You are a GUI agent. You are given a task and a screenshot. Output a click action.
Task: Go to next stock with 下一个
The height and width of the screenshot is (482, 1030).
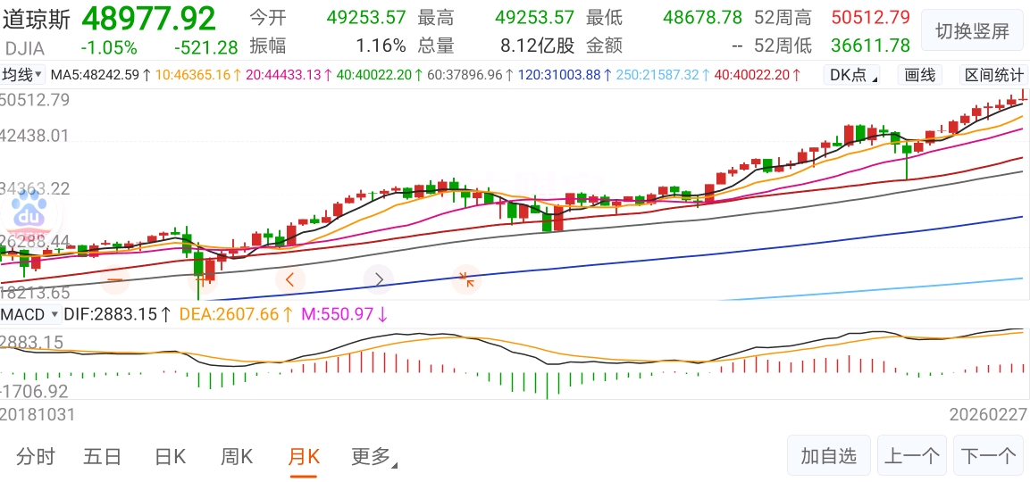pyautogui.click(x=988, y=456)
